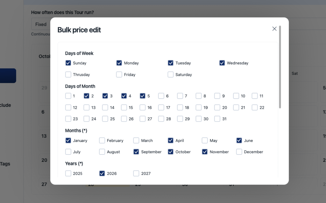326x203 pixels.
Task: Enable the Thursday checkbox
Action: (68, 74)
